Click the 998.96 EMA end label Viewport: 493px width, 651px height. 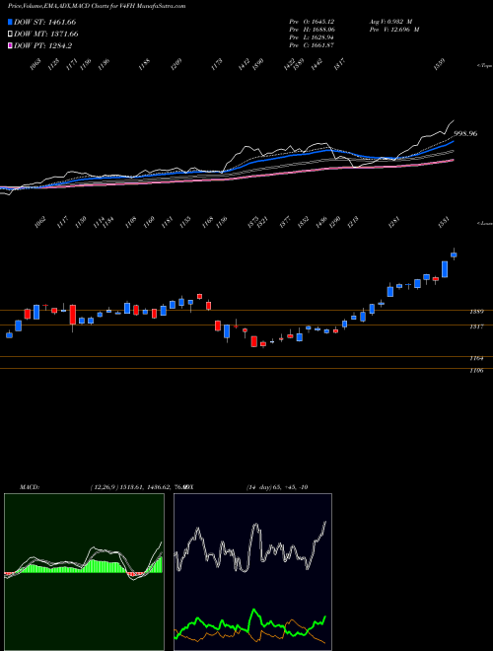465,134
